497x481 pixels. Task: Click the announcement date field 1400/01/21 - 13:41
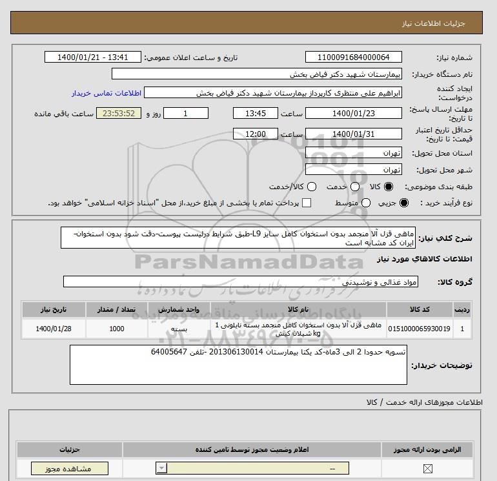pyautogui.click(x=92, y=57)
